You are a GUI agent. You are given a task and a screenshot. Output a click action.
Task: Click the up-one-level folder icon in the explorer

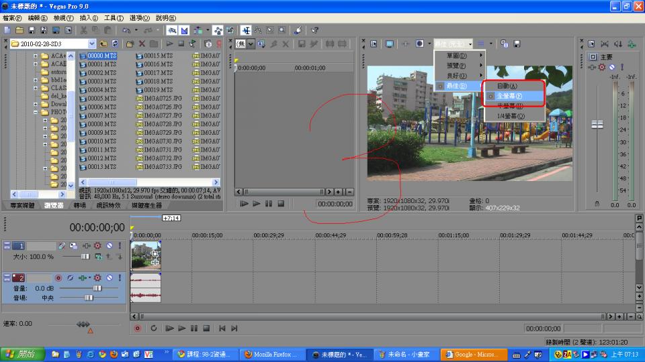click(x=103, y=44)
